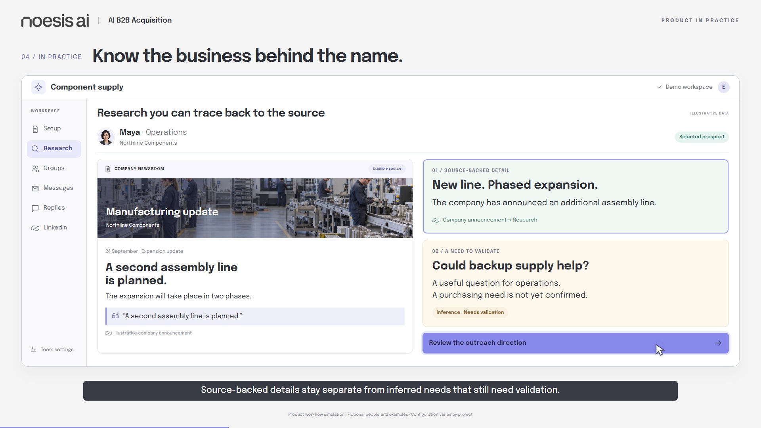Screen dimensions: 761x428
Task: Click the Manufacturing update banner image
Action: coord(255,208)
